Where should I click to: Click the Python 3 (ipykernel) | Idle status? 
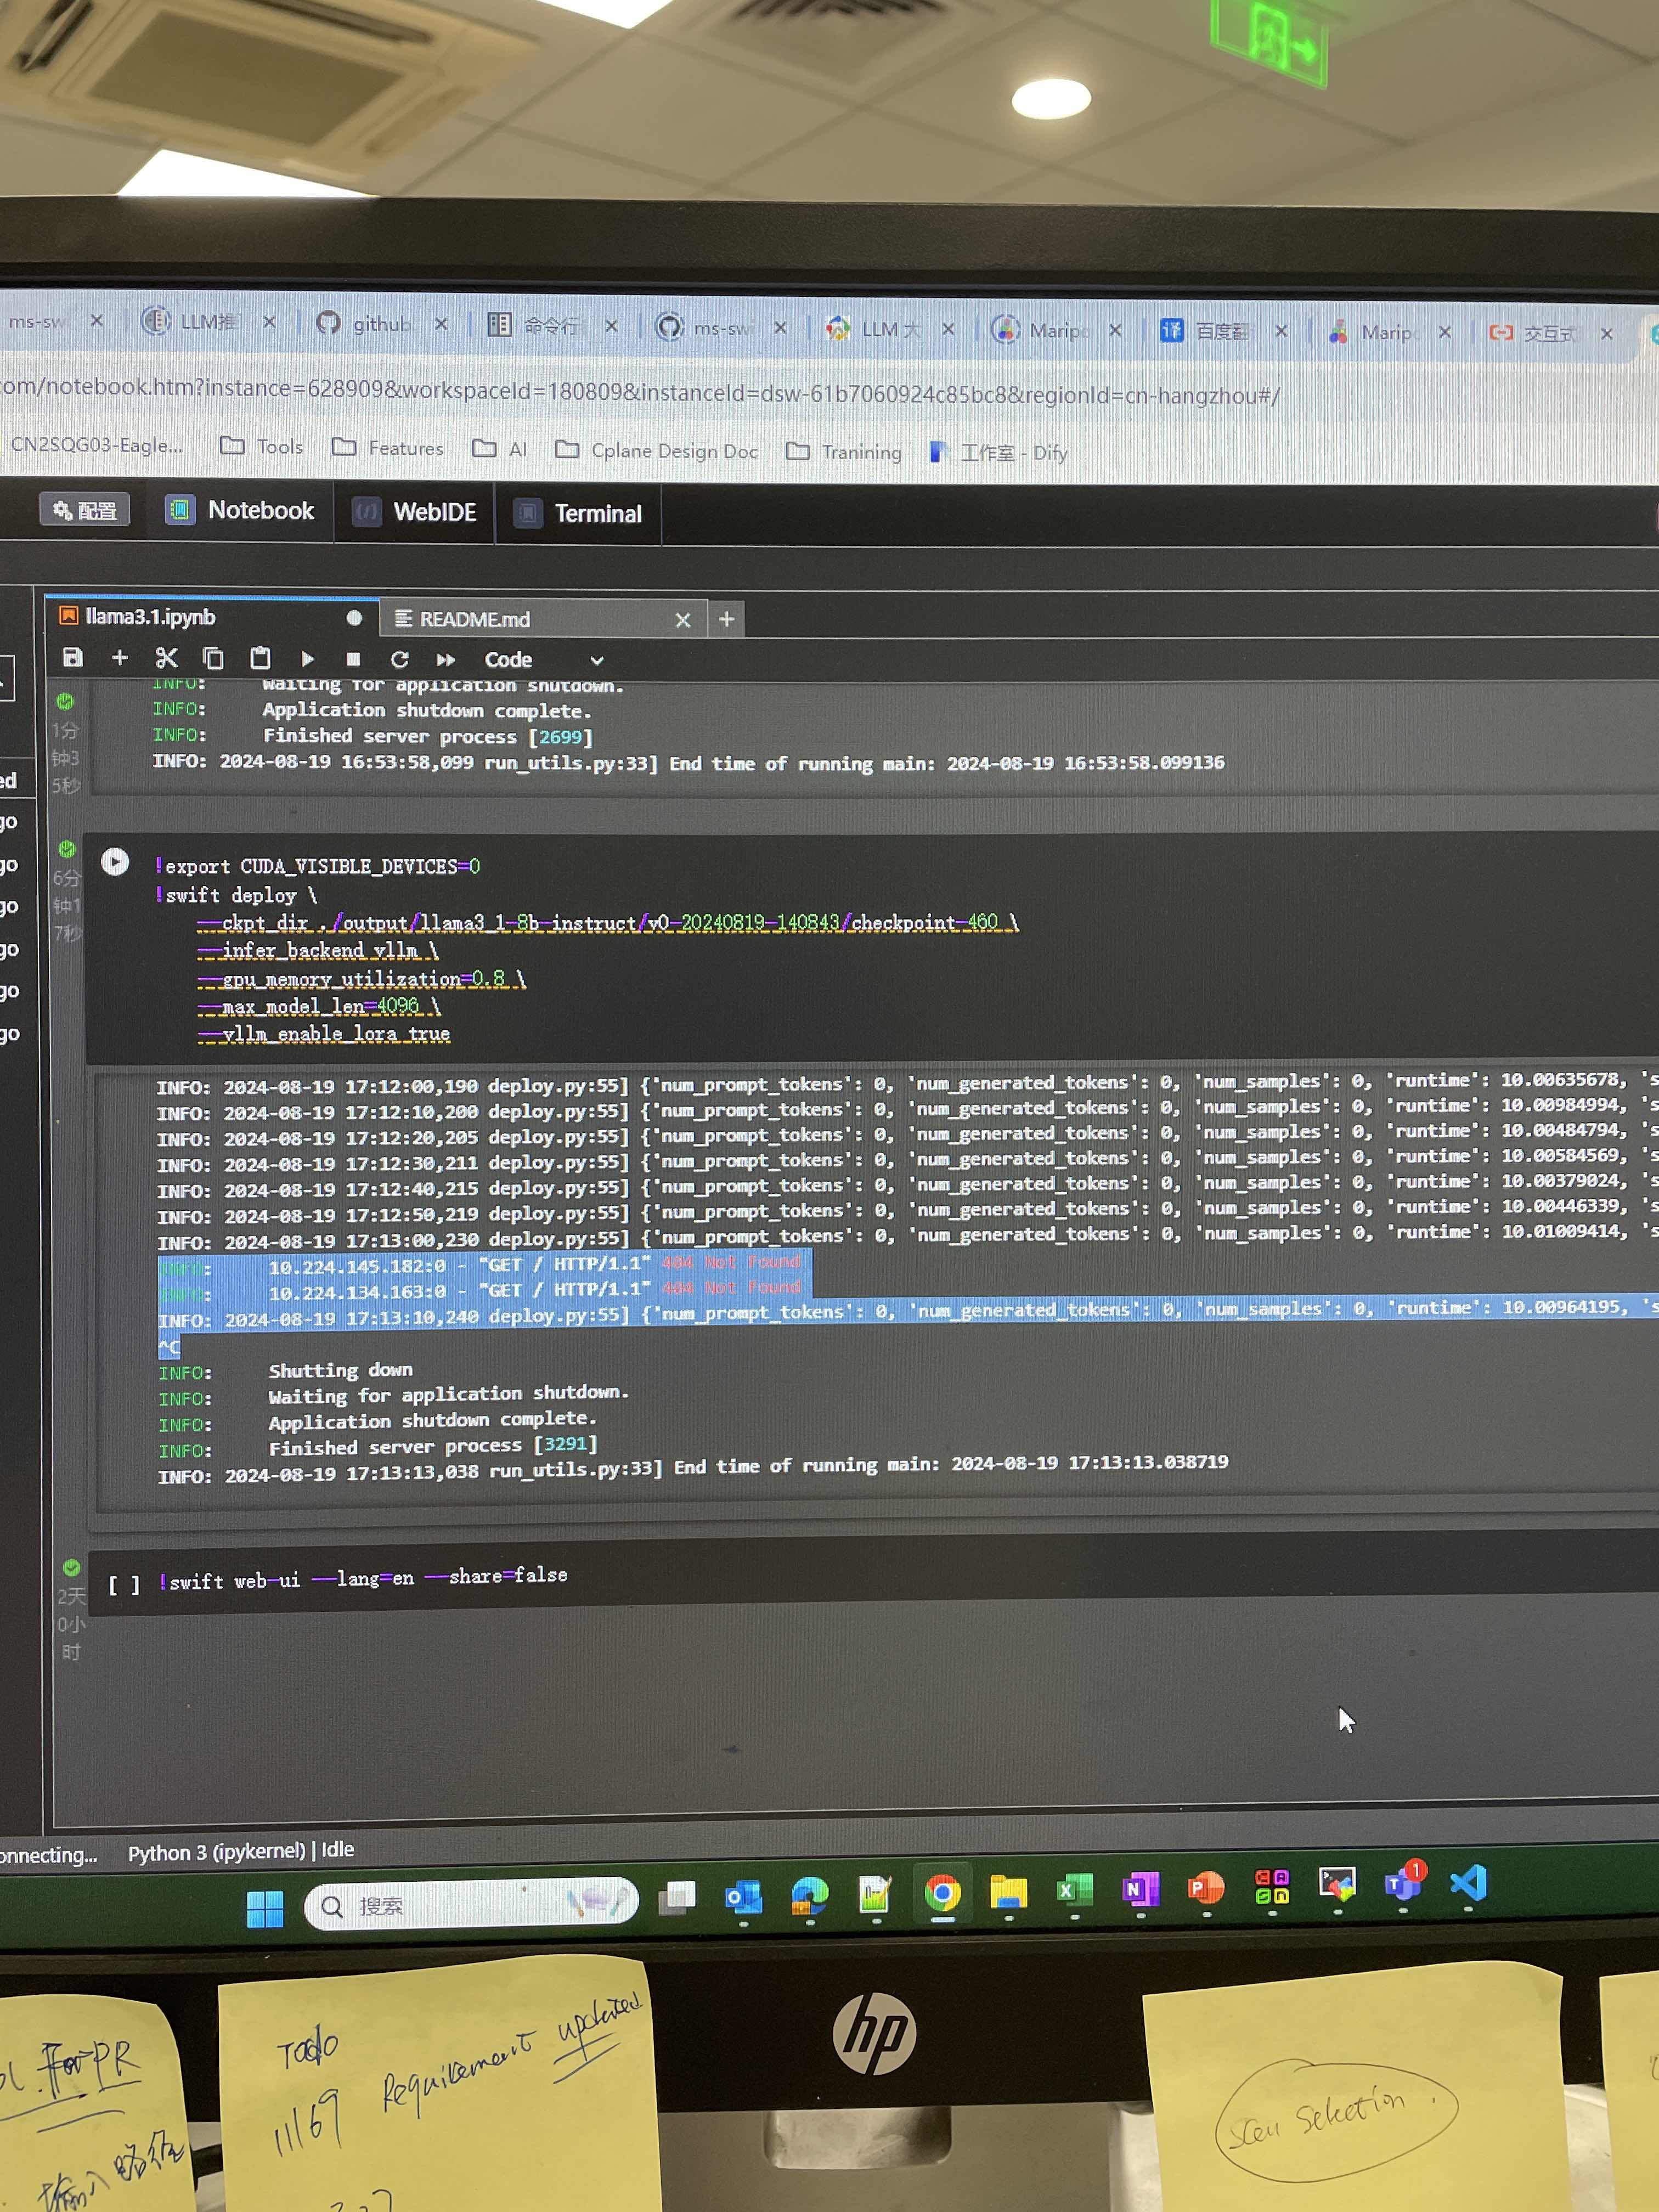[x=241, y=1851]
